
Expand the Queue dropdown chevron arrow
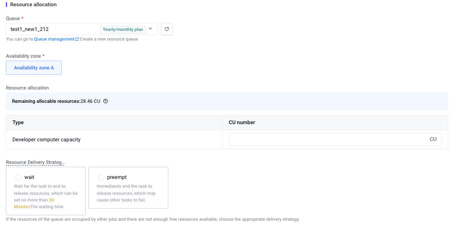(x=151, y=29)
